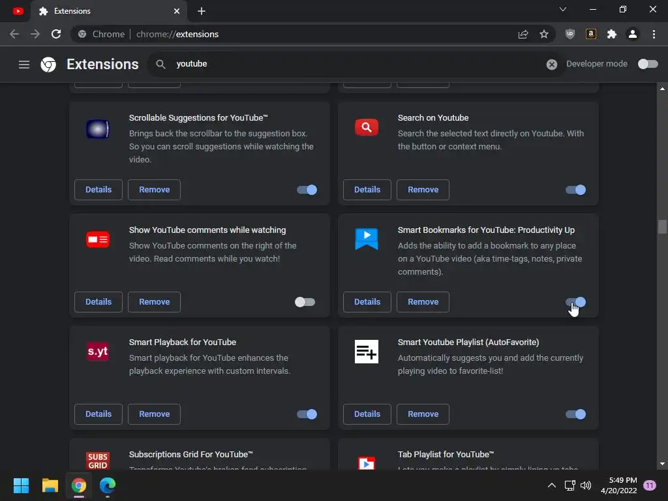Open Details for Smart Playback for YouTube
The width and height of the screenshot is (668, 501).
(x=99, y=414)
